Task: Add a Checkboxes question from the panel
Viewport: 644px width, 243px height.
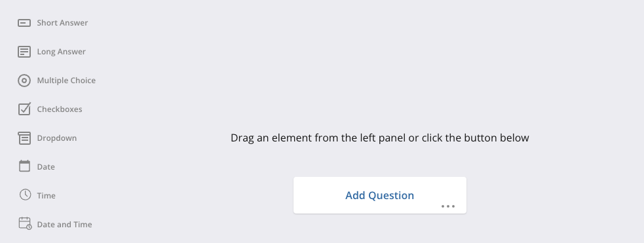Action: point(60,109)
